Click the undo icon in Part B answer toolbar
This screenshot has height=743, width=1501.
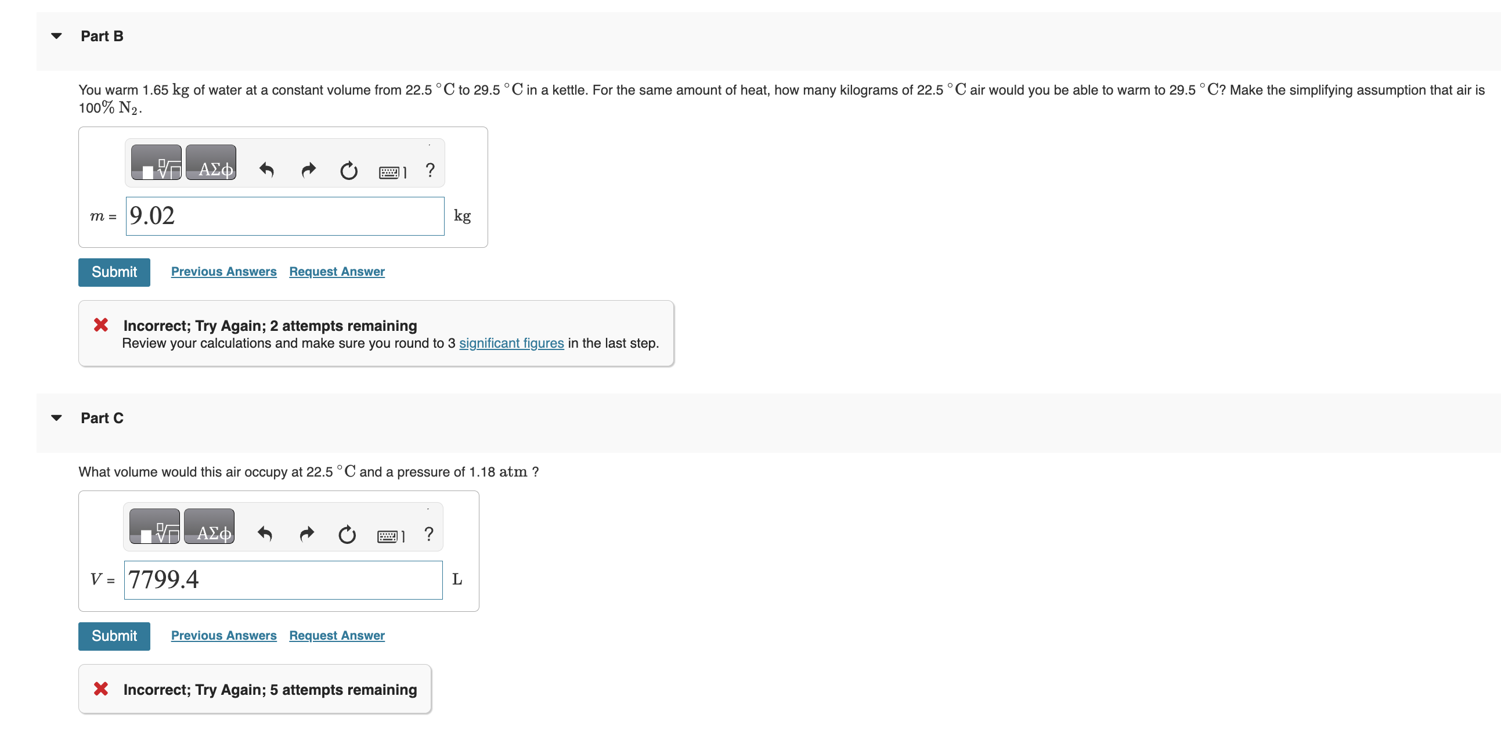click(266, 170)
